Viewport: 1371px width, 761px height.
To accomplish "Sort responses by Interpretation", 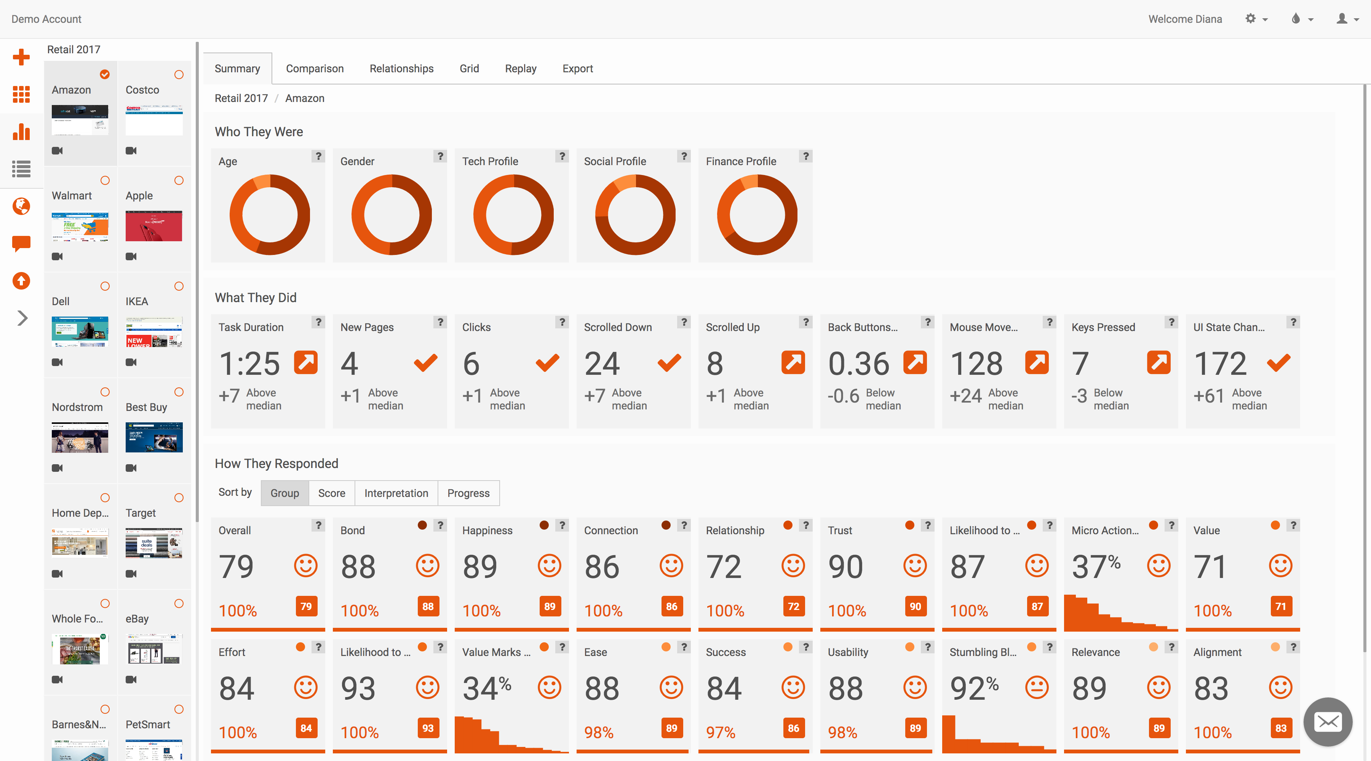I will 396,493.
